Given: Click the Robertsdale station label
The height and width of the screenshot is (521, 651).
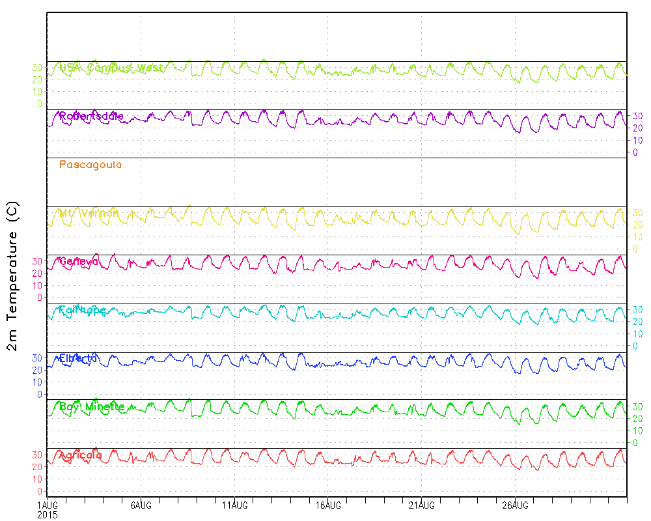Looking at the screenshot, I should tap(91, 117).
